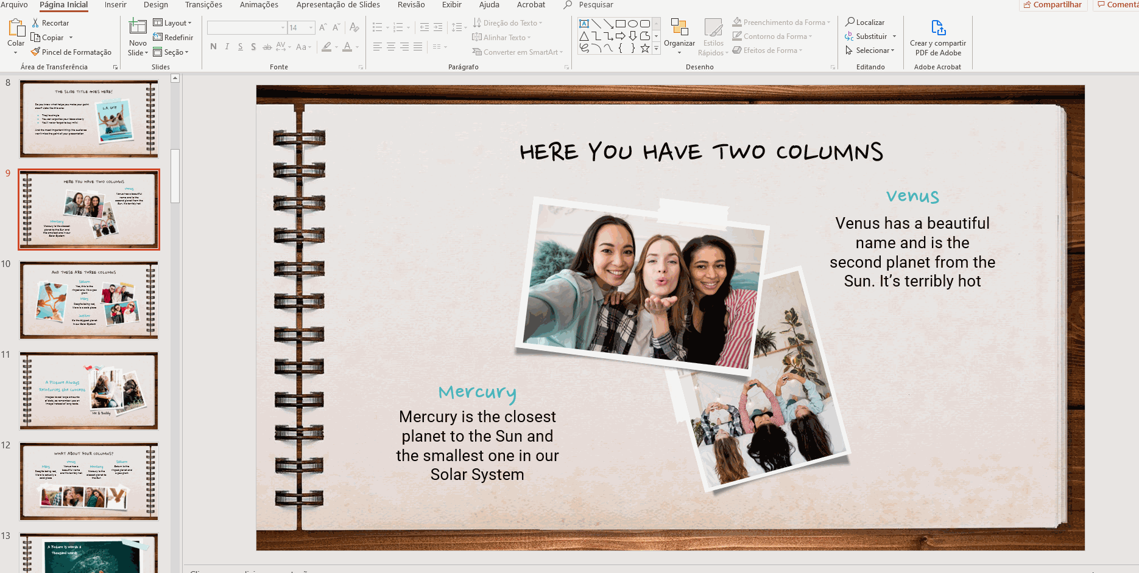Open the Selecionar dropdown
1139x573 pixels.
870,50
